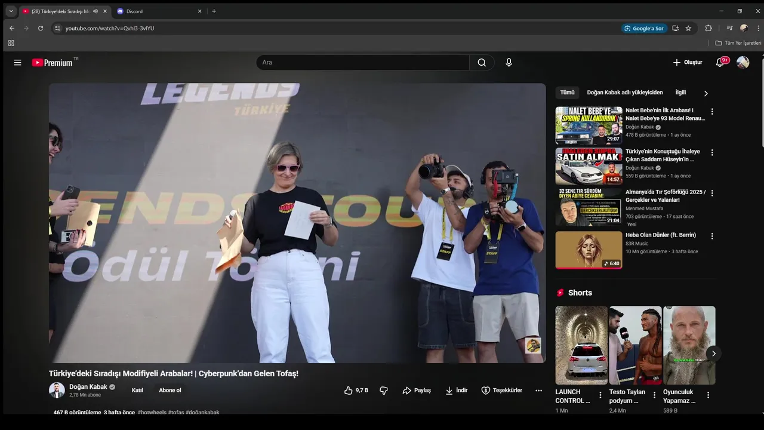Viewport: 764px width, 430px height.
Task: Open options for Heba Olan Dünler video
Action: click(711, 236)
